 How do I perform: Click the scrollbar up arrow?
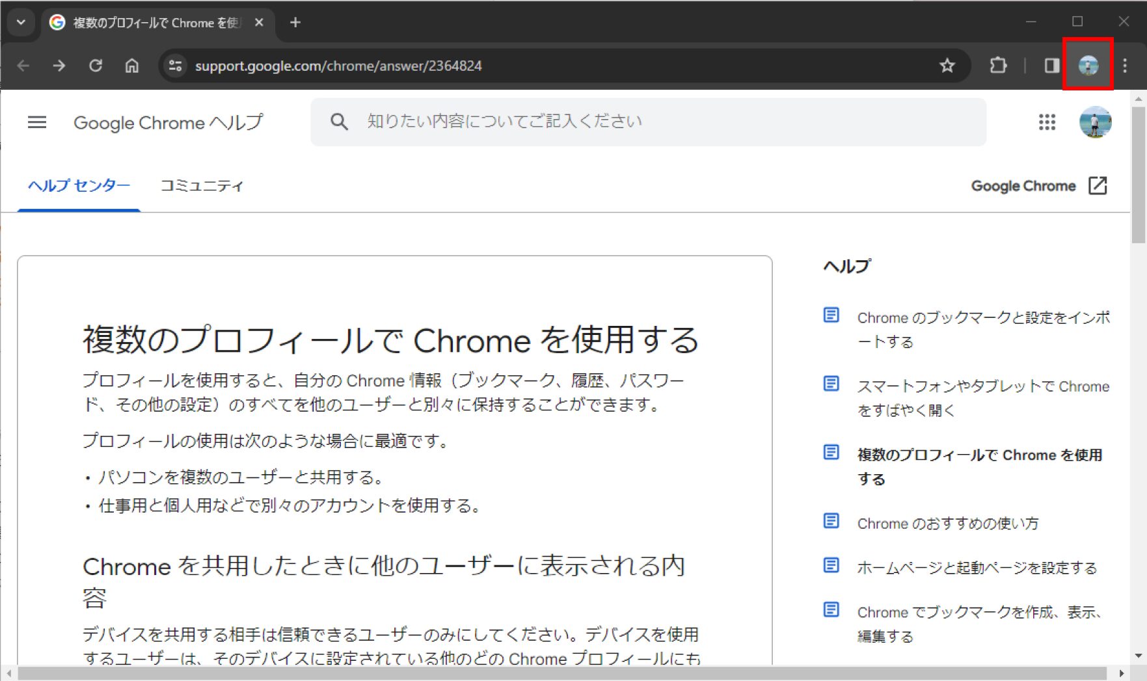tap(1139, 99)
